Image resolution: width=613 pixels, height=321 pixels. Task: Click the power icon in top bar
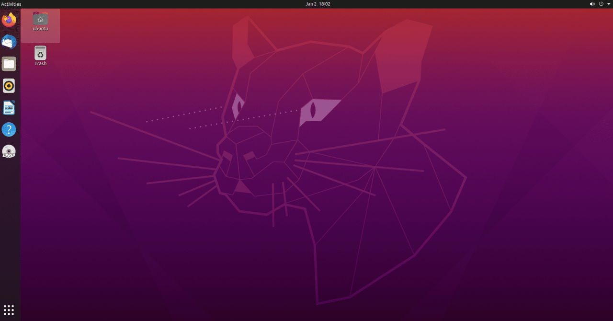coord(601,4)
